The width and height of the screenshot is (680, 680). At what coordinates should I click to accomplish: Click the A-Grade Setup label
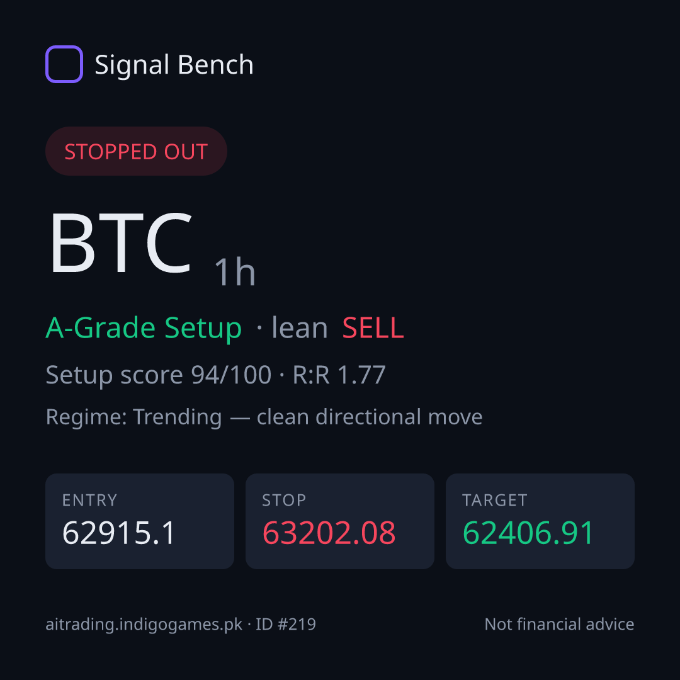[144, 328]
